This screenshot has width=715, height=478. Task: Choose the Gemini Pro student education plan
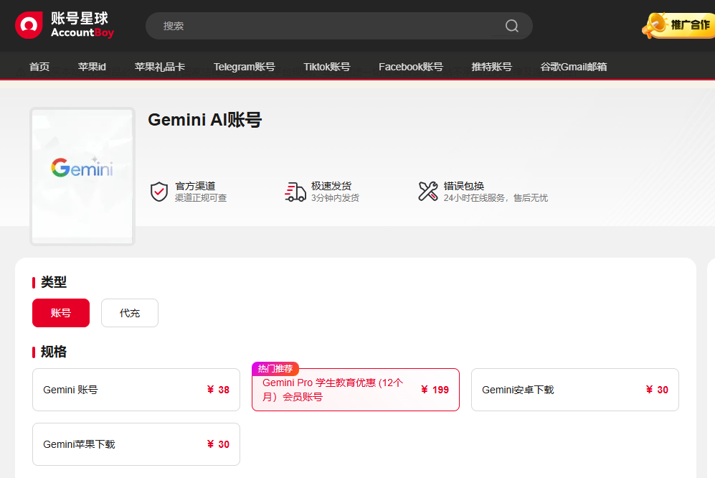[355, 390]
